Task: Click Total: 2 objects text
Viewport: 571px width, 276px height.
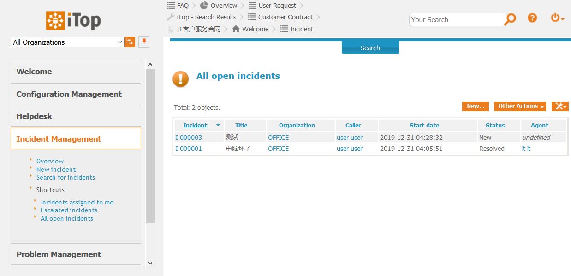Action: click(x=197, y=108)
